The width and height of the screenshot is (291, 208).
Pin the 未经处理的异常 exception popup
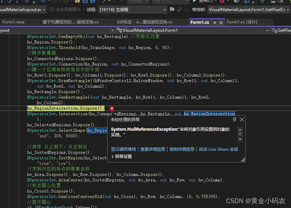tap(235, 119)
